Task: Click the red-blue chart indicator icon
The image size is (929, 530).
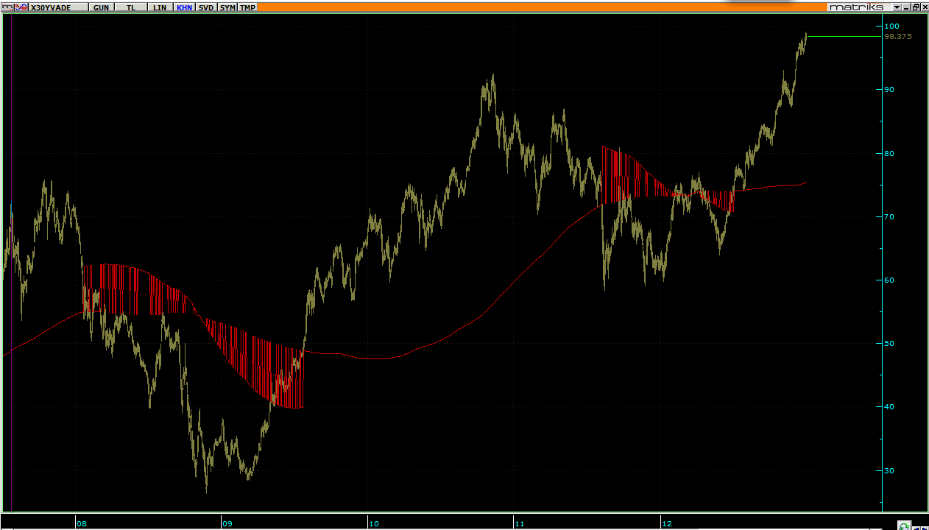Action: click(21, 7)
